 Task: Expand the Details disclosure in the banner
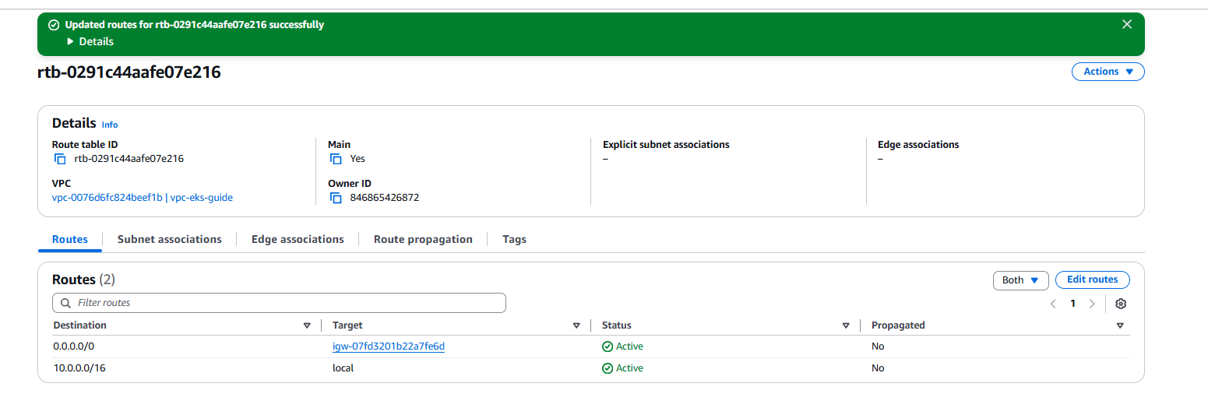[x=90, y=41]
